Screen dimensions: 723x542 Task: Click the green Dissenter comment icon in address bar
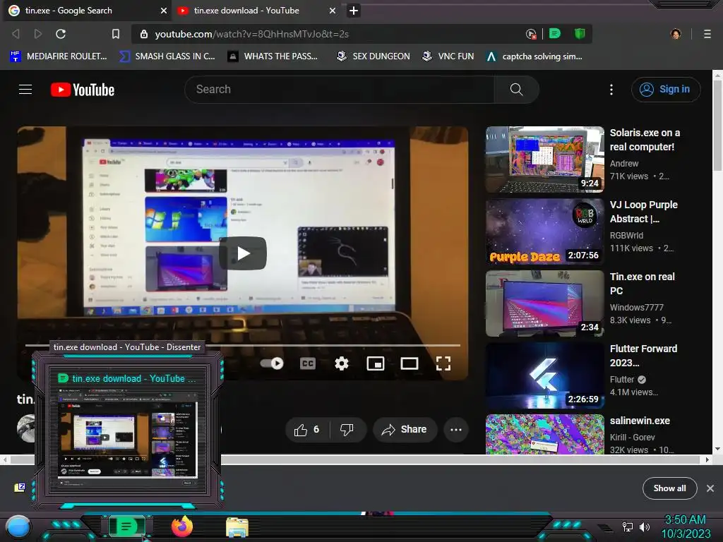click(x=555, y=34)
